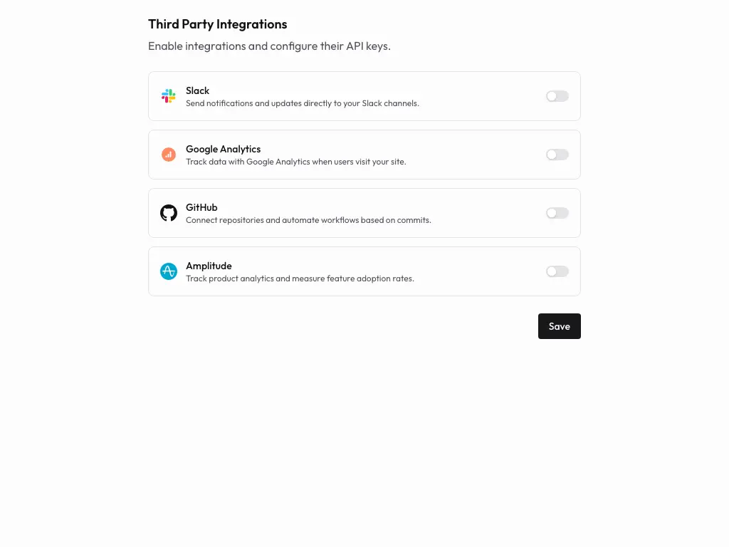729x547 pixels.
Task: Click the Google Analytics label
Action: click(x=223, y=149)
